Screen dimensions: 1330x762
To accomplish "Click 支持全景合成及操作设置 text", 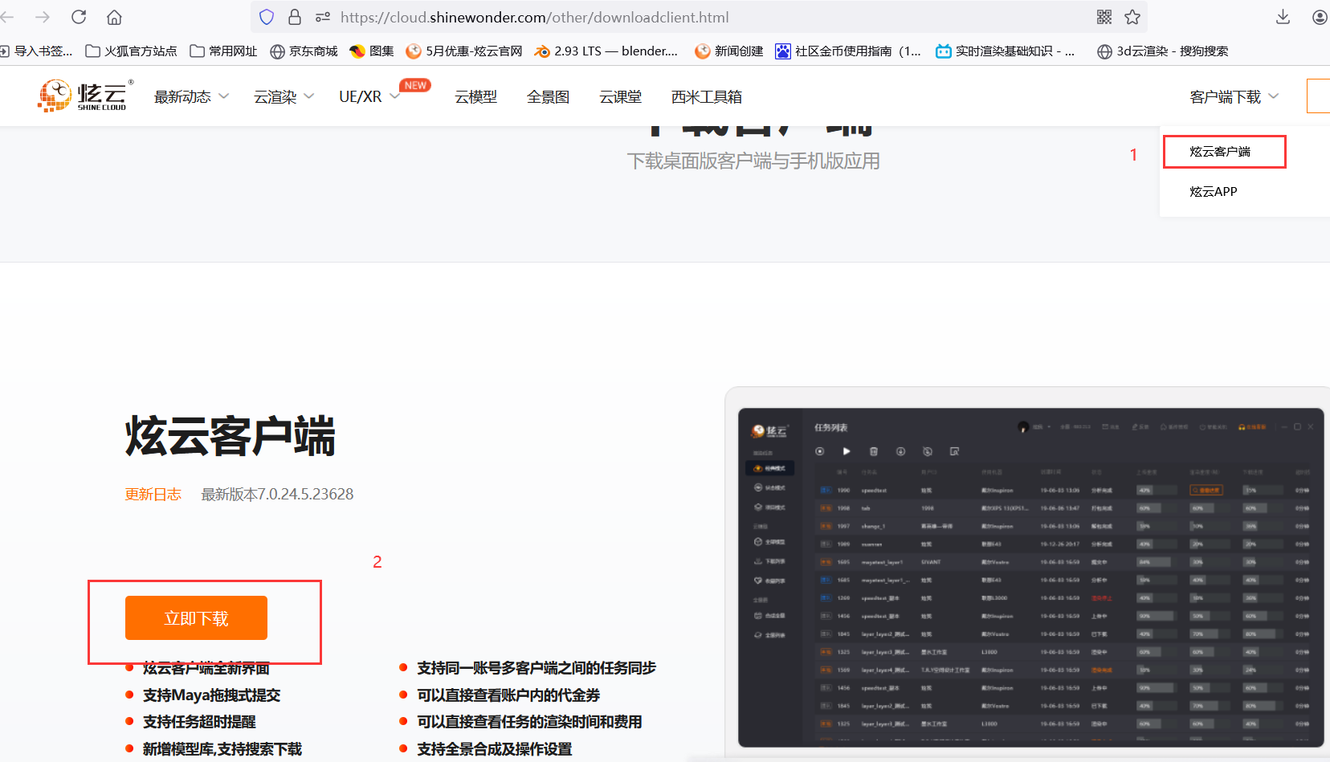I will [495, 749].
